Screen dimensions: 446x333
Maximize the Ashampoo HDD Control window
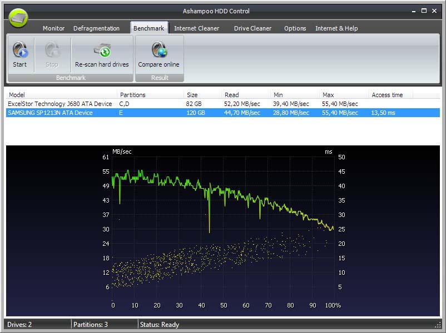click(424, 11)
